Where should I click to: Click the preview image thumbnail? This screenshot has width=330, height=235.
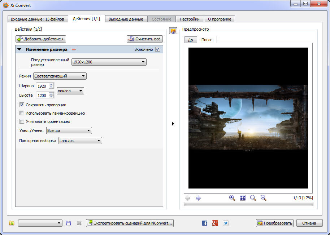(248, 118)
